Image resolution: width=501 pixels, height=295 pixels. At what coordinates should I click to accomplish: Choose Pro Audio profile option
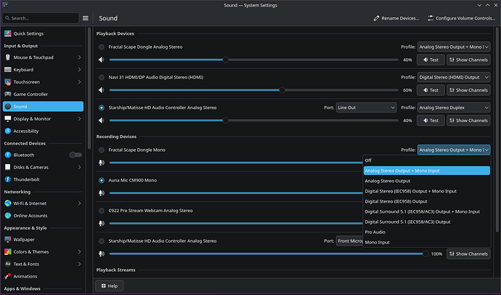pyautogui.click(x=426, y=232)
